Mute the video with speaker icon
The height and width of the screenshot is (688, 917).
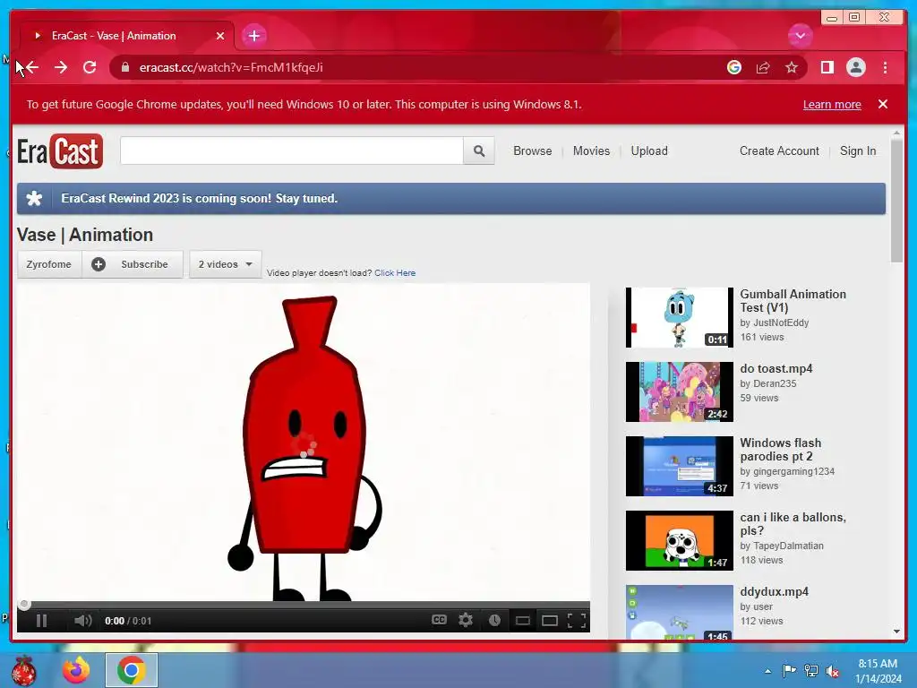[82, 621]
